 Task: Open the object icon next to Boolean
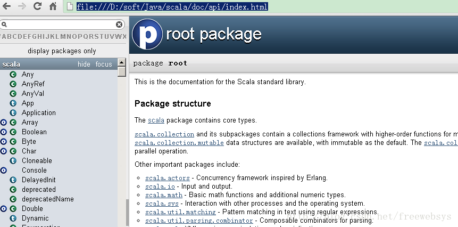click(4, 132)
